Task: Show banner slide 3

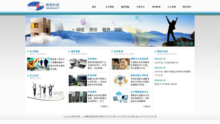Action: (187, 44)
